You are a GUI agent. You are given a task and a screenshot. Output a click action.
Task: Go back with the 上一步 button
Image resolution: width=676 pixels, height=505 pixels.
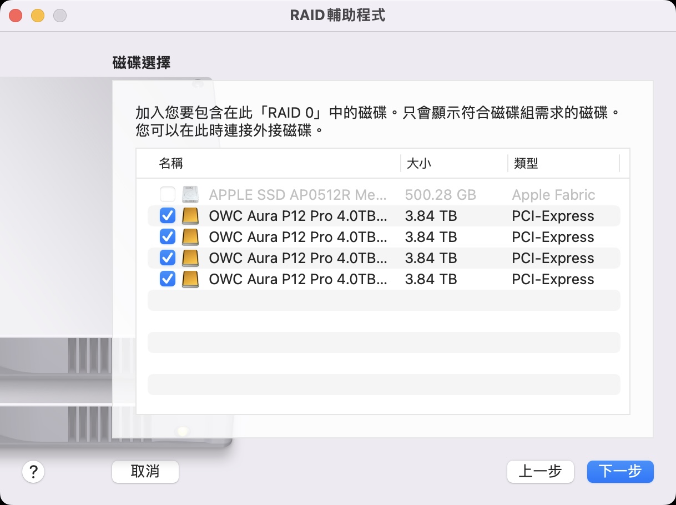(x=540, y=472)
